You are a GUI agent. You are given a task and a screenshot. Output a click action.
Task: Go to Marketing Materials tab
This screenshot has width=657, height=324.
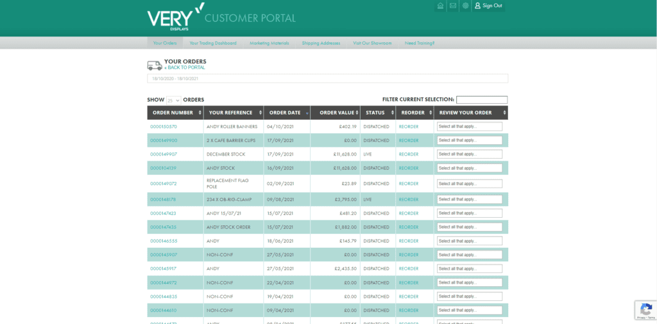(x=269, y=43)
